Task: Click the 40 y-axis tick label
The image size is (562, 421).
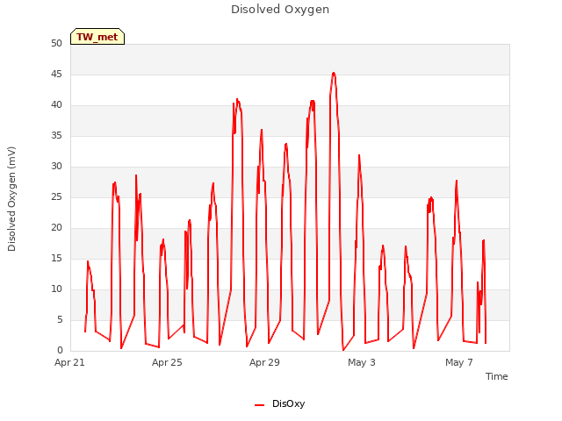Action: [x=56, y=105]
